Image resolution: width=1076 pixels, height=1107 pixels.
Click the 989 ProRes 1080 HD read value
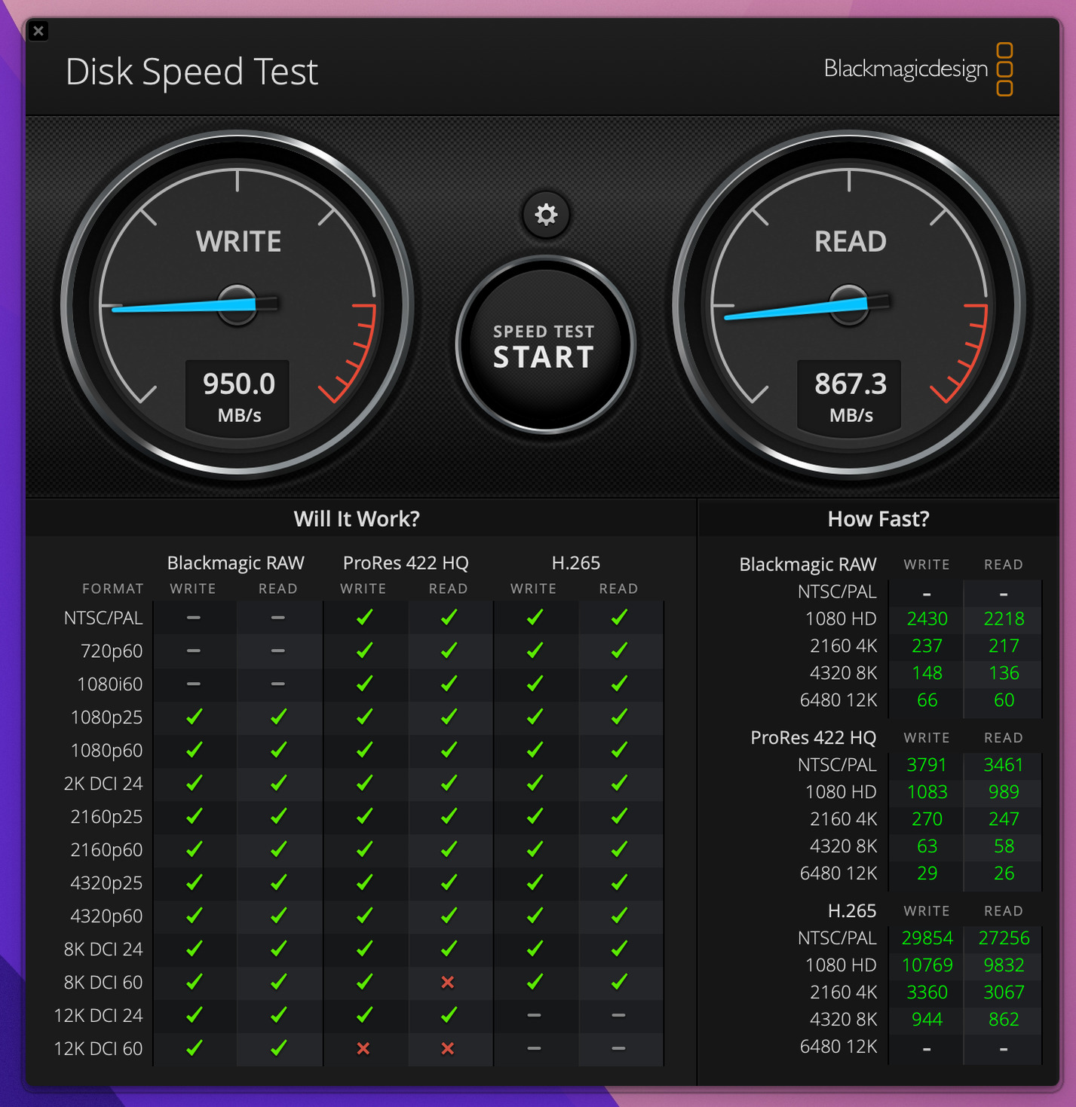coord(1004,792)
